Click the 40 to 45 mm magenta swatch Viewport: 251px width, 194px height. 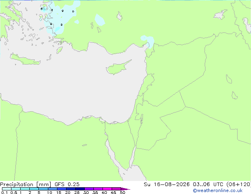point(107,189)
